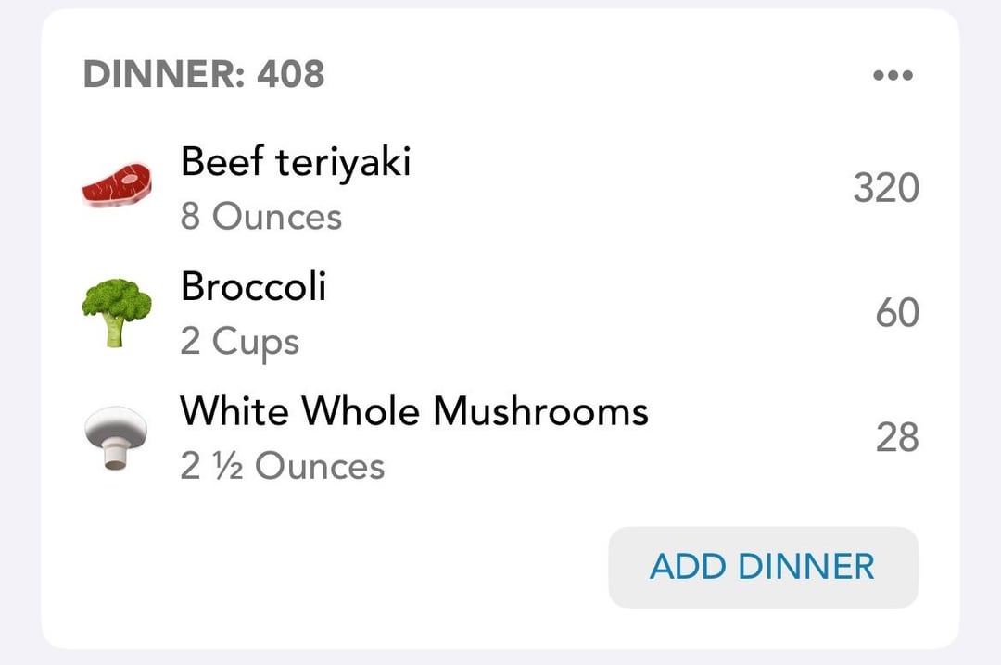Select the 2 ½ Ounces serving size
This screenshot has width=1001, height=665.
click(282, 466)
